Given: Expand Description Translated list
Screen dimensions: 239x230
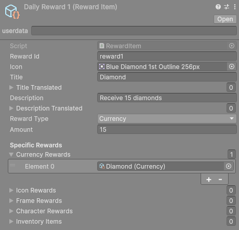Looking at the screenshot, I should (x=11, y=109).
